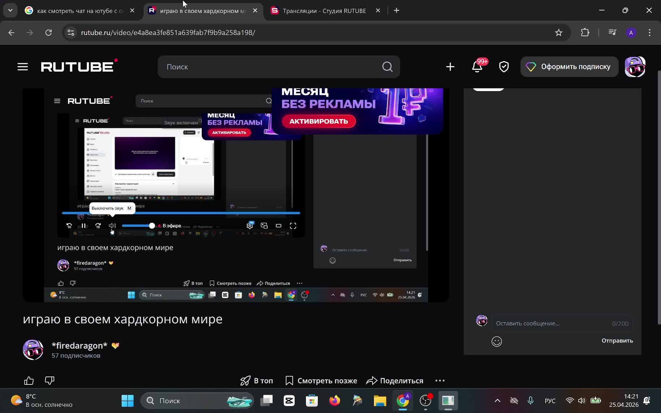Open the Chrome three-dot menu
Screen dimensions: 661x413
649,33
